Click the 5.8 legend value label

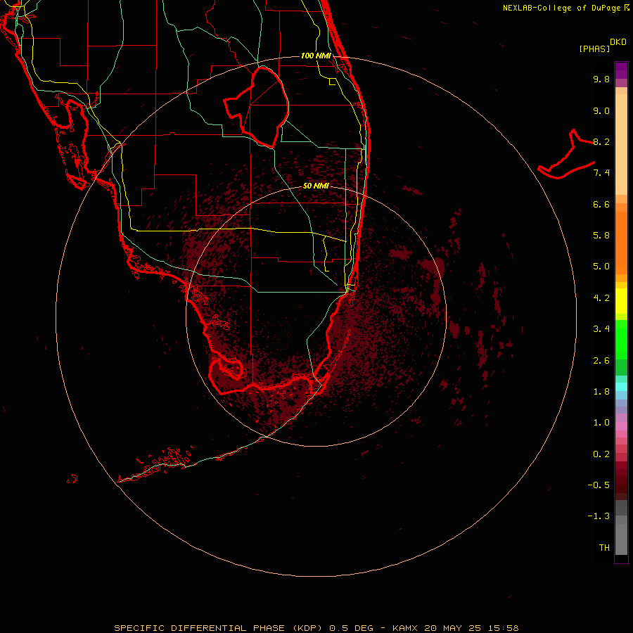601,236
